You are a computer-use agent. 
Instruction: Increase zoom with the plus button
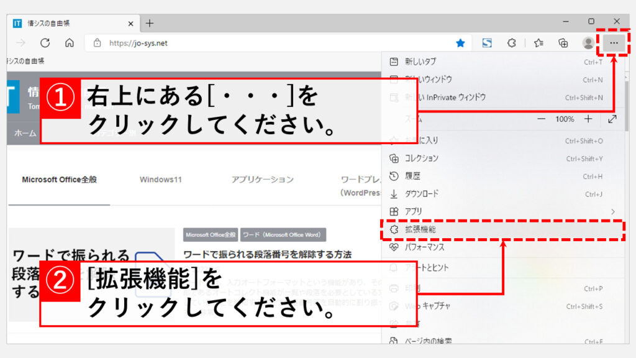[588, 119]
